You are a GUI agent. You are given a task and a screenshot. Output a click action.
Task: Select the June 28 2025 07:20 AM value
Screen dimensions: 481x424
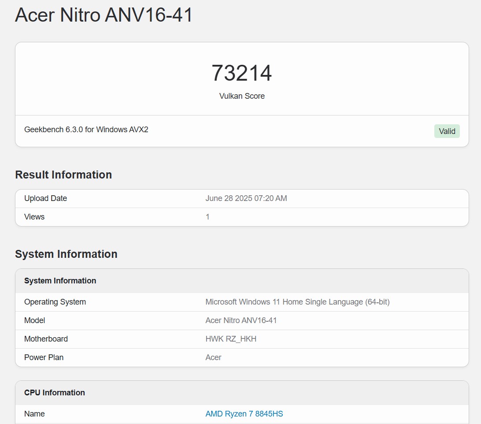tap(246, 198)
